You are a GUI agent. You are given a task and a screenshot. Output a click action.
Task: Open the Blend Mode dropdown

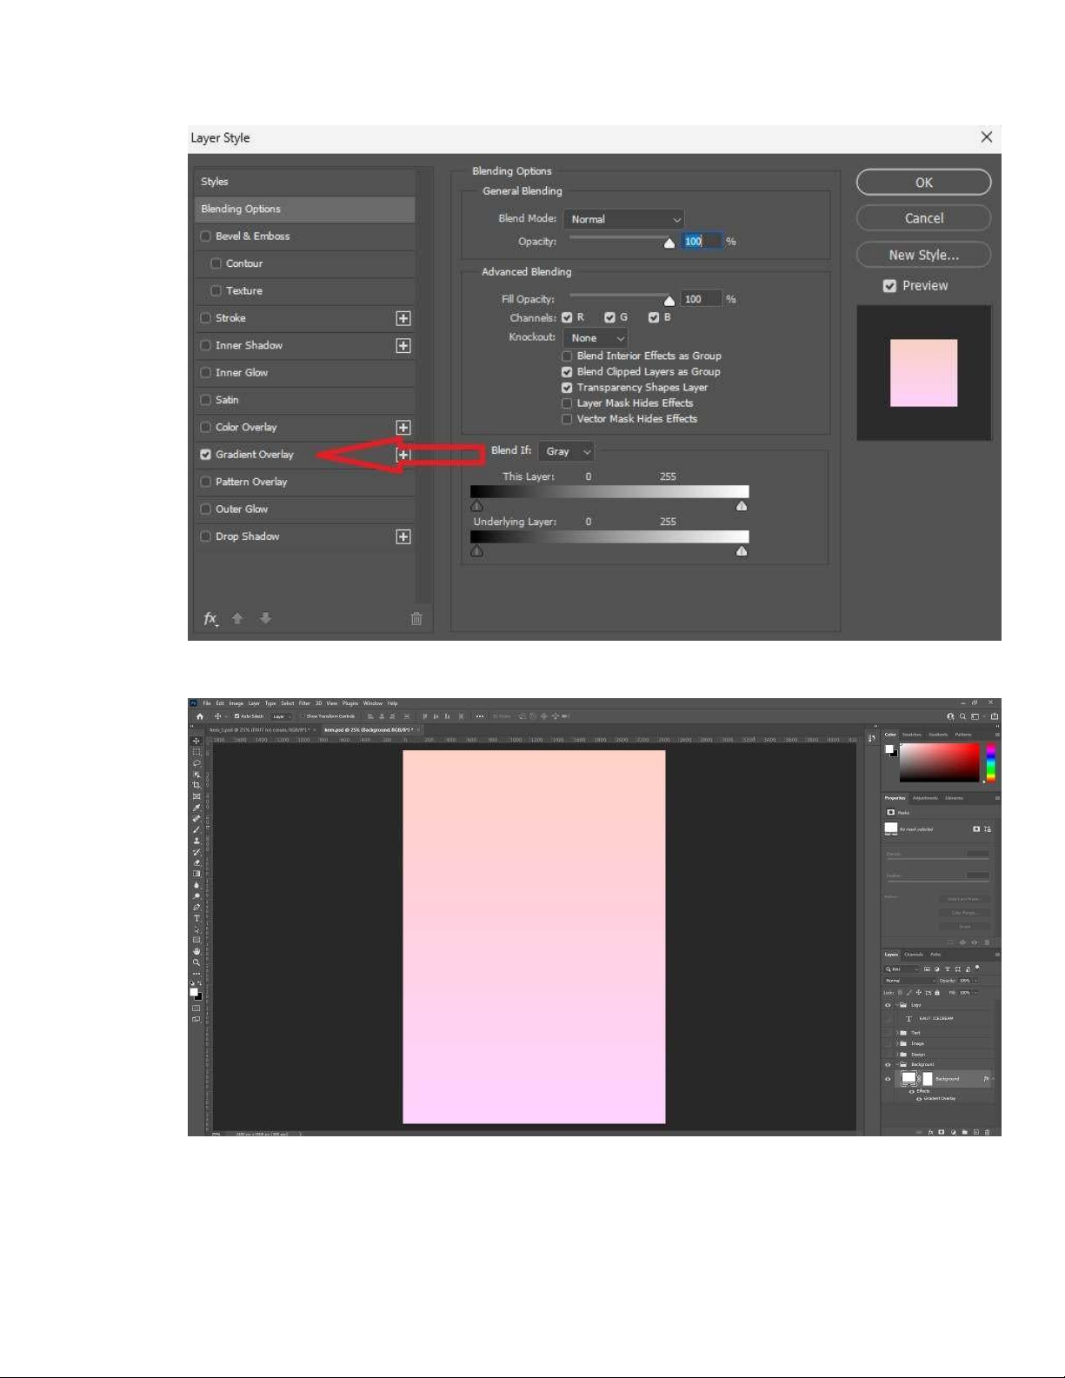pos(623,219)
